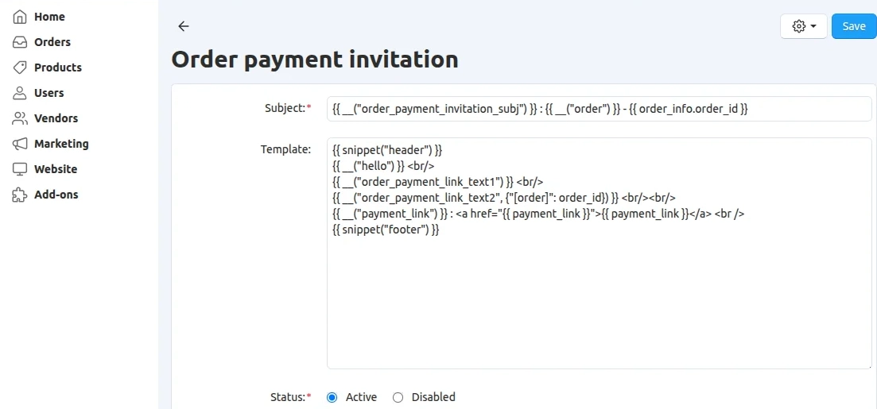Click the Vendors people icon
Image resolution: width=877 pixels, height=409 pixels.
[20, 118]
